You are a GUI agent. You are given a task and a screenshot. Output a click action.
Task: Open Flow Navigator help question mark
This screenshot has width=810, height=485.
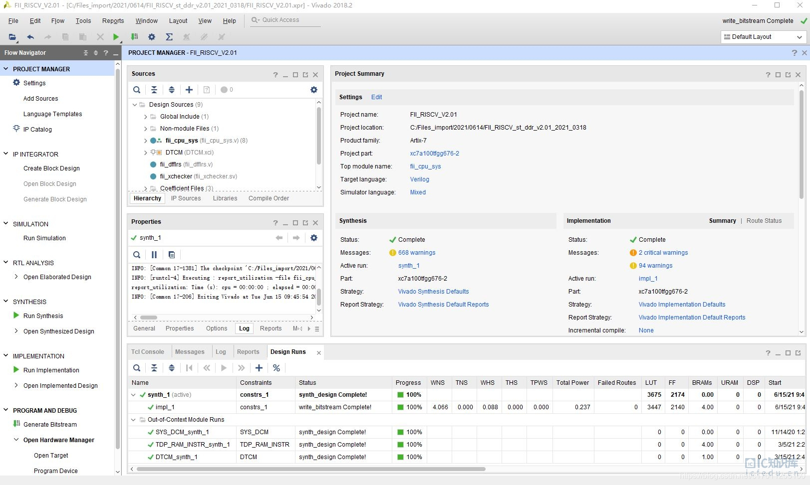[x=106, y=53]
